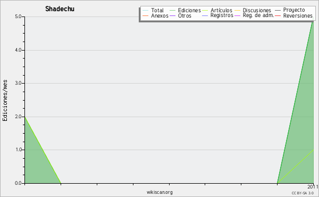Click the CC BY-SA 3.0 license text

(x=303, y=193)
